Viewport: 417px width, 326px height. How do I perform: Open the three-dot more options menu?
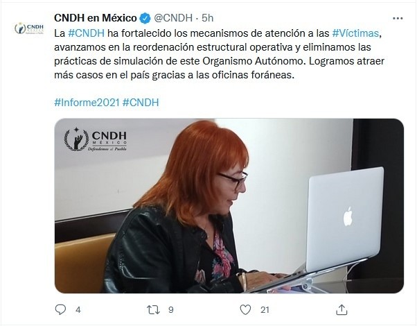398,18
